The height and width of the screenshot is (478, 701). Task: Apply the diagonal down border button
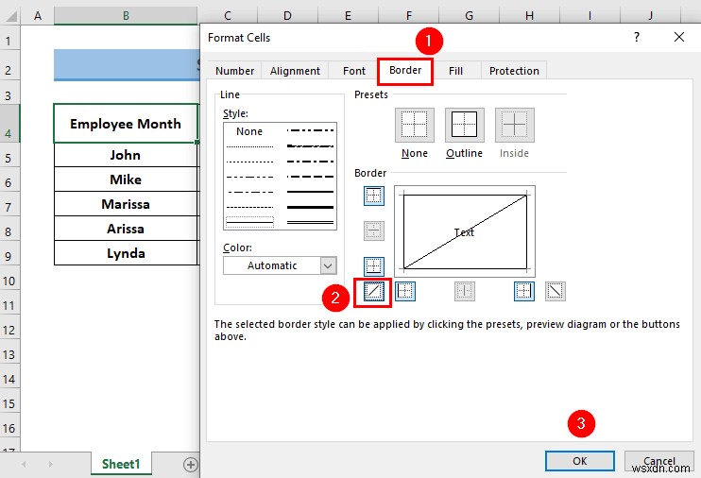click(556, 292)
